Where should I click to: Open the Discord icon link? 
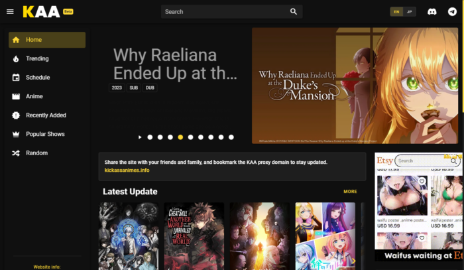[432, 11]
